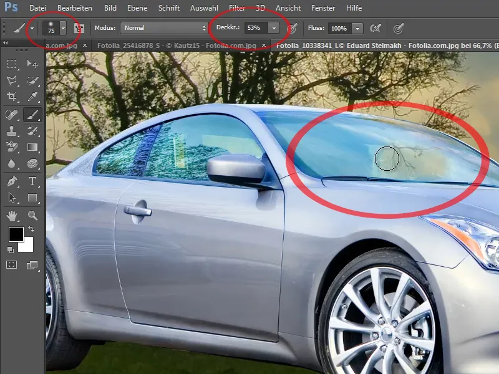Open the Hilfe menu
The height and width of the screenshot is (374, 499).
coord(354,8)
